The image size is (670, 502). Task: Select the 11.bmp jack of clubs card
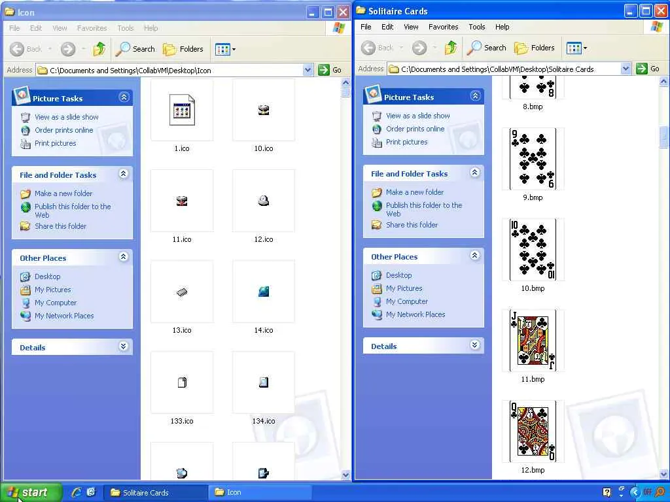coord(533,341)
